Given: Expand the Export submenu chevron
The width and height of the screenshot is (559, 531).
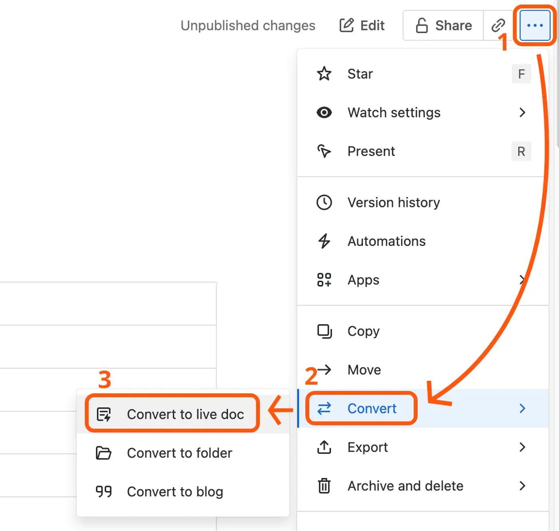Looking at the screenshot, I should tap(522, 447).
